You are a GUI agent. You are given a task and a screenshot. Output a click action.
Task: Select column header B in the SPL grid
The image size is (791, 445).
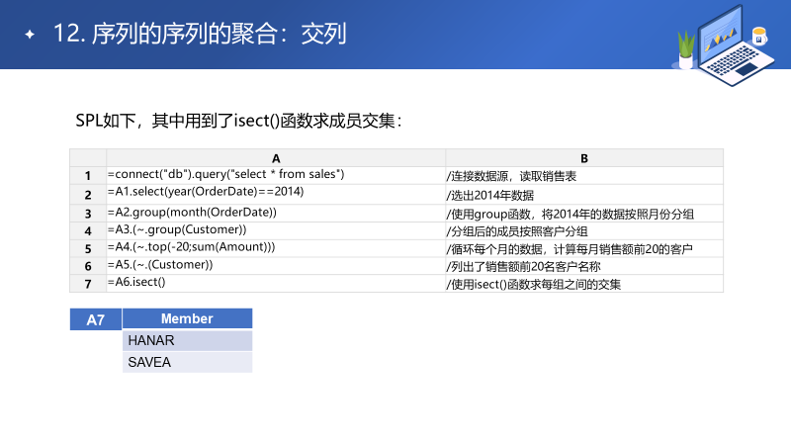pyautogui.click(x=584, y=158)
